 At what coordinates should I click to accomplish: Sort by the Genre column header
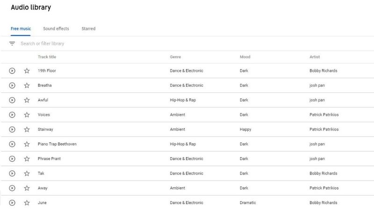click(x=175, y=57)
